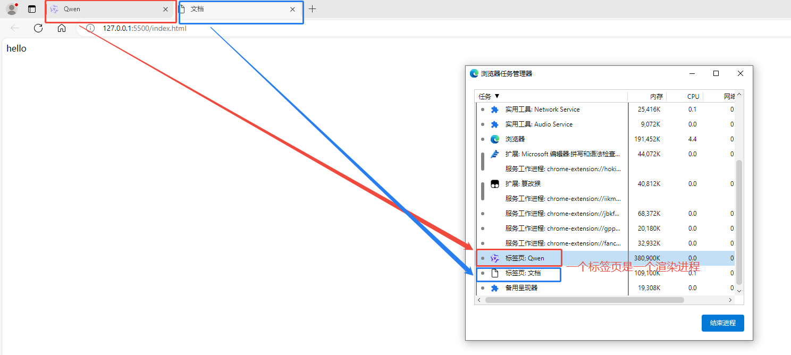Click the task list vertical scrollbar
Screen dimensions: 791x355
click(x=738, y=223)
